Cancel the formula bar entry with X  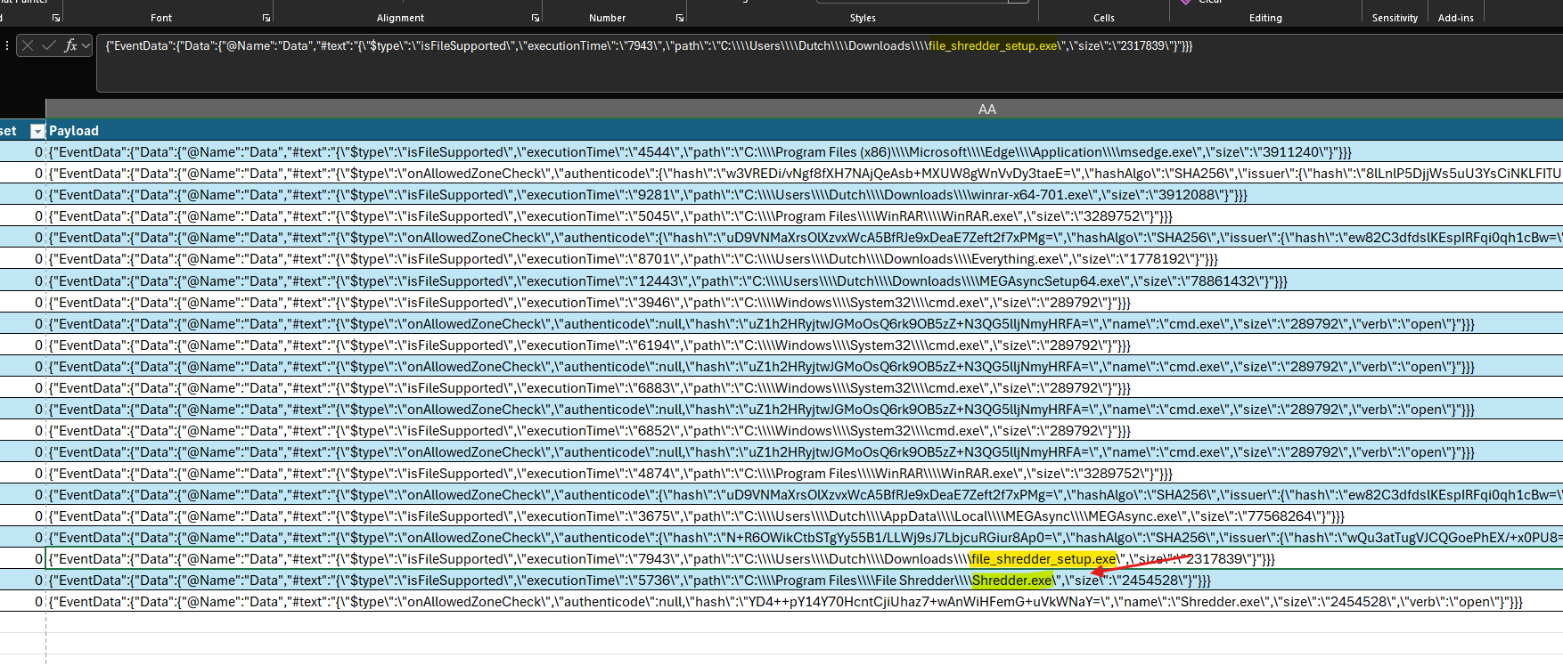click(28, 45)
